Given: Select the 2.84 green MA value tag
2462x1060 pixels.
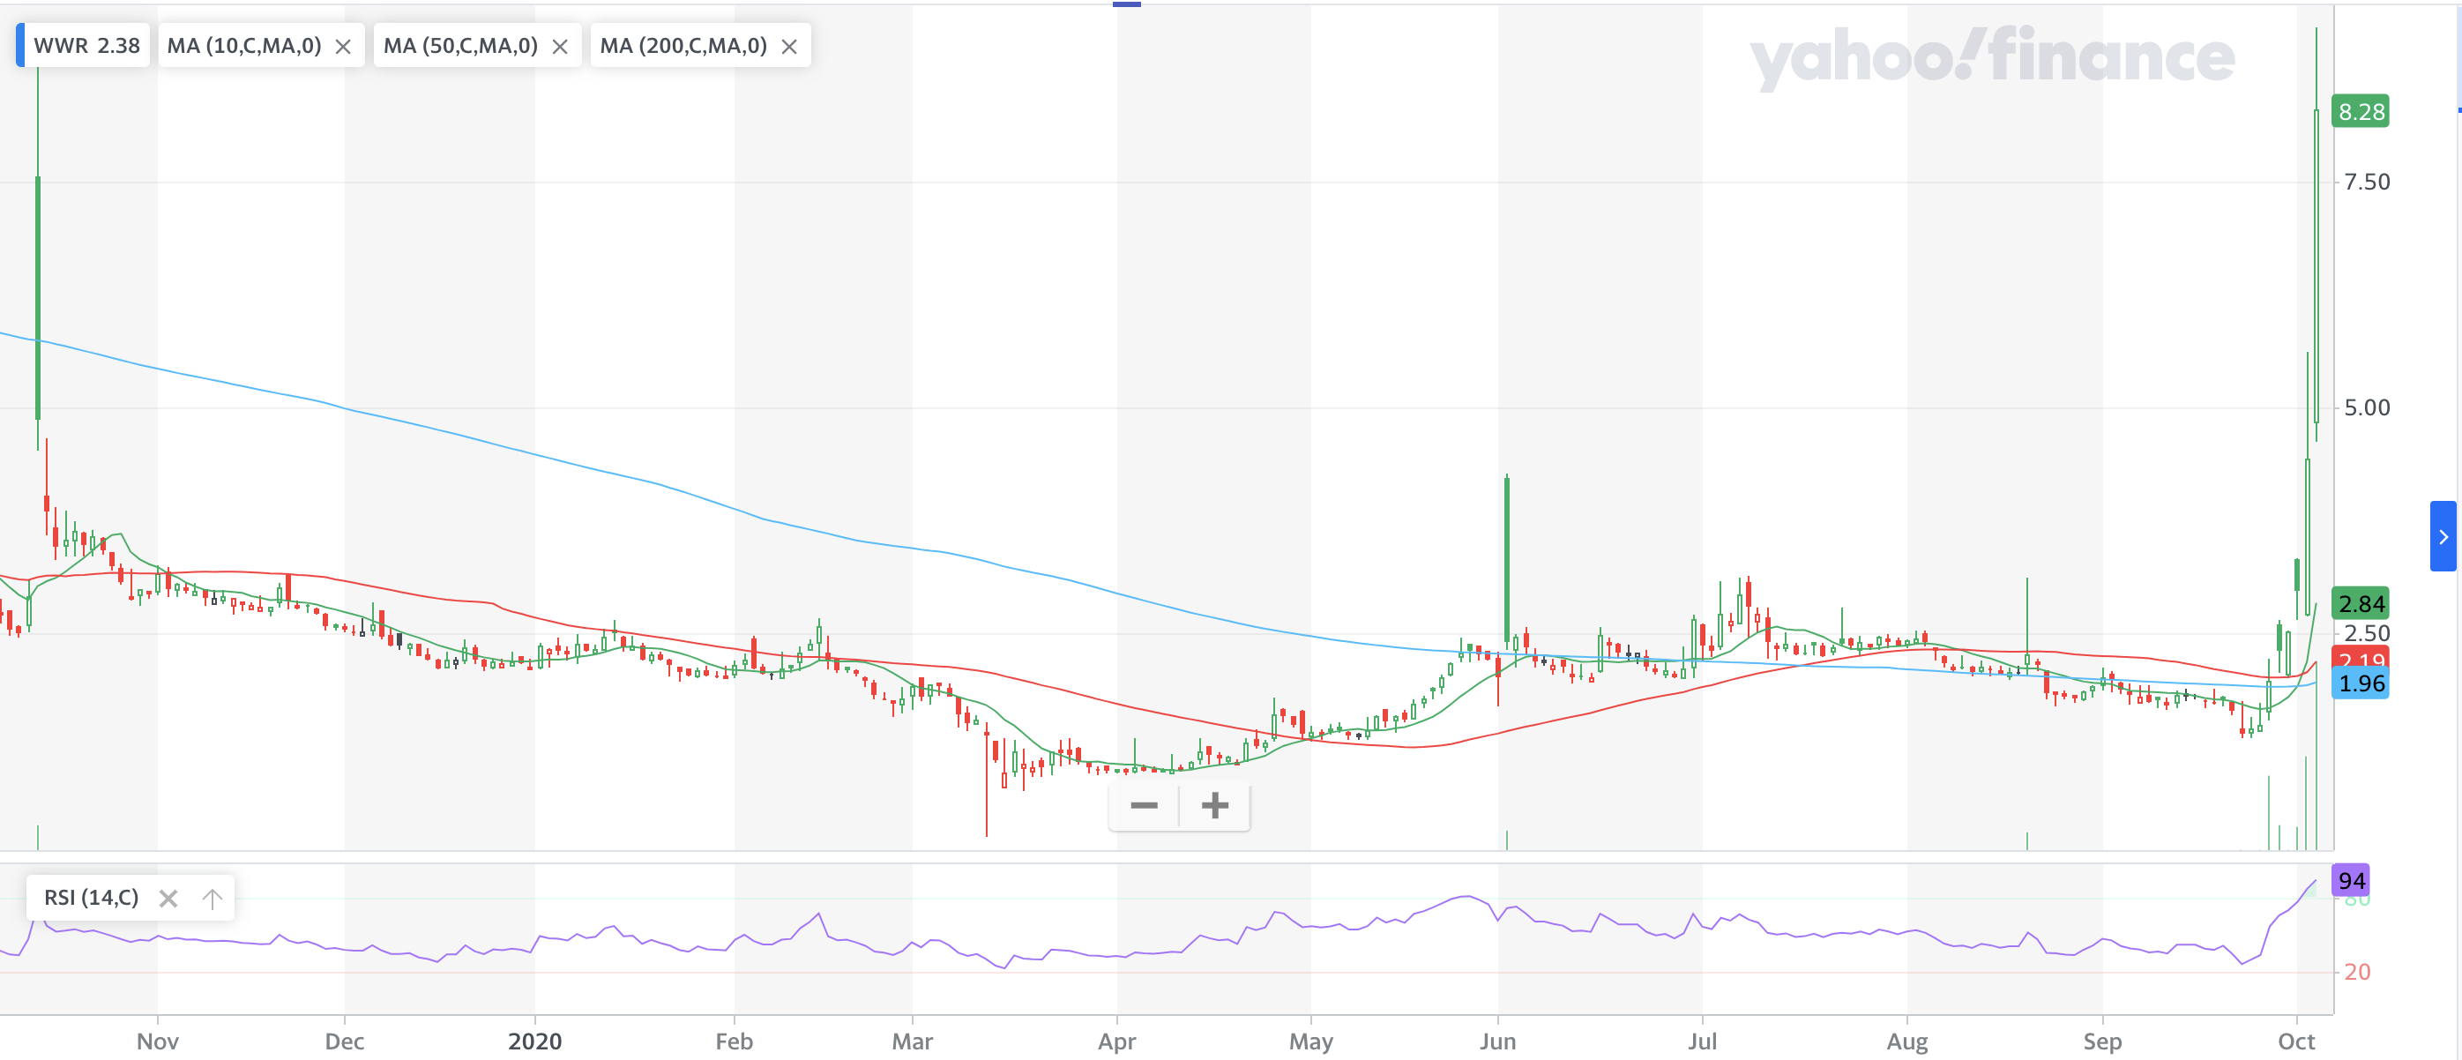Looking at the screenshot, I should (x=2360, y=603).
